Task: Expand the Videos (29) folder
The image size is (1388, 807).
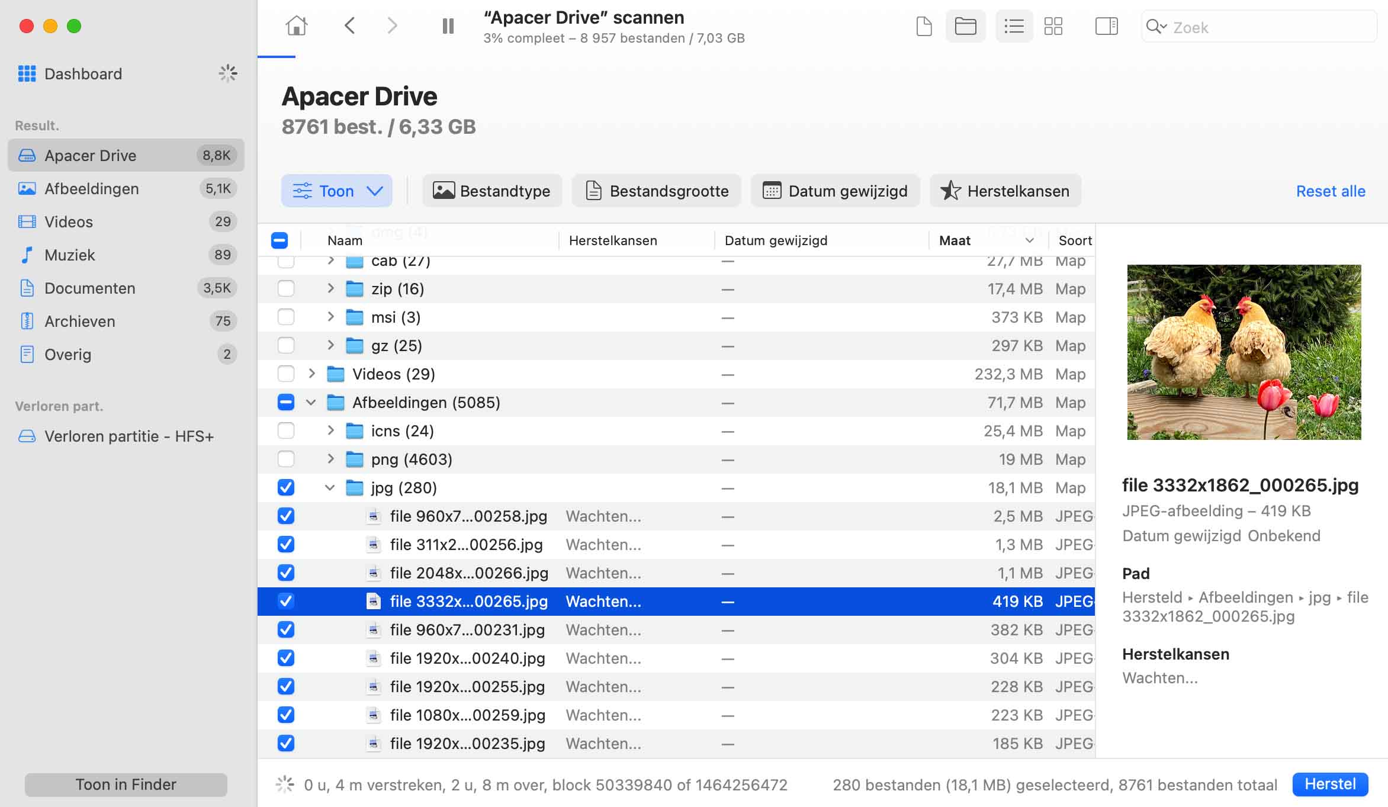Action: [x=311, y=374]
